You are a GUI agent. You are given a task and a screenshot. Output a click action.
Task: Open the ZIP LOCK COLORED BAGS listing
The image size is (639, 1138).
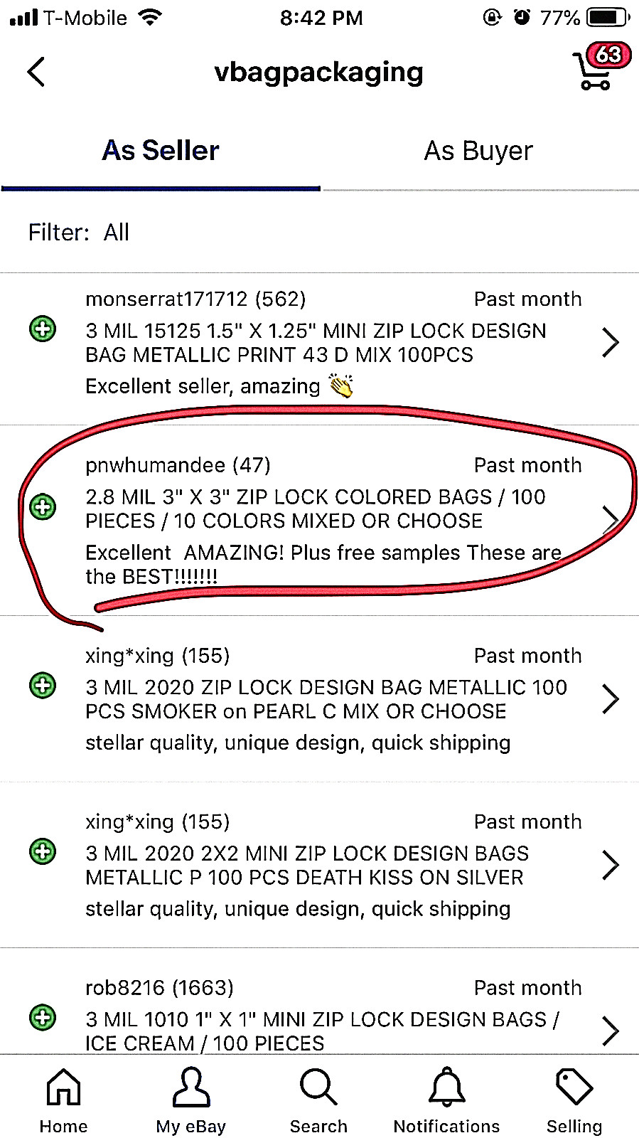[x=315, y=509]
